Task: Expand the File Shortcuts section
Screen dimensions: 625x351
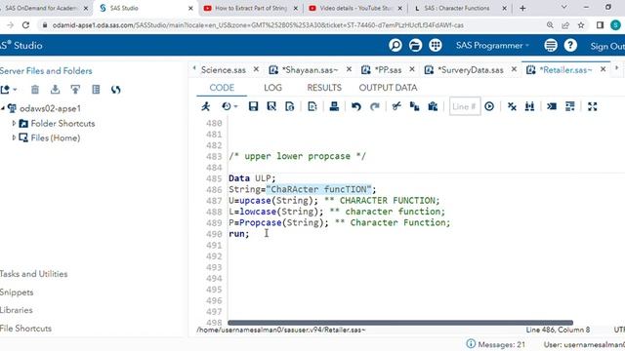Action: click(25, 329)
